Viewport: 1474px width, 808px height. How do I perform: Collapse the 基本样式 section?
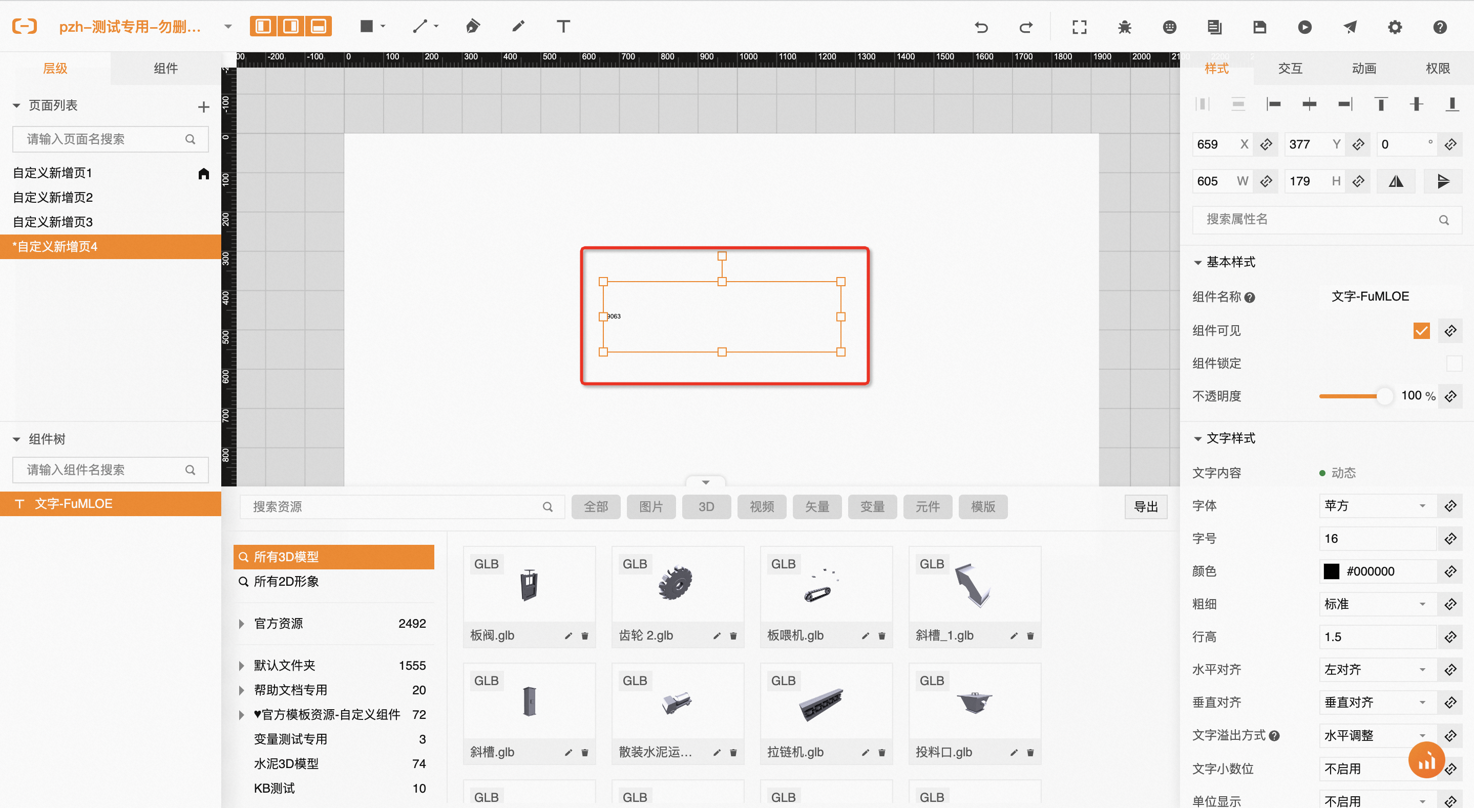tap(1197, 263)
